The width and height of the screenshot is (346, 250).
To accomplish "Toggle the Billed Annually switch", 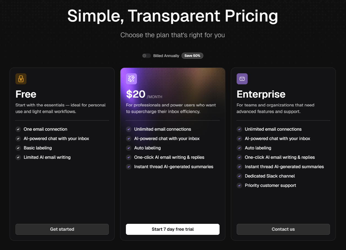I will [x=147, y=56].
